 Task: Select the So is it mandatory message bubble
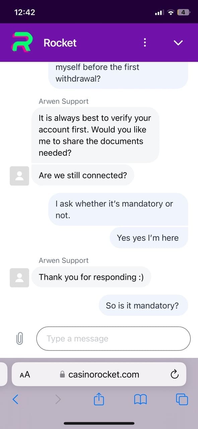[x=143, y=305]
